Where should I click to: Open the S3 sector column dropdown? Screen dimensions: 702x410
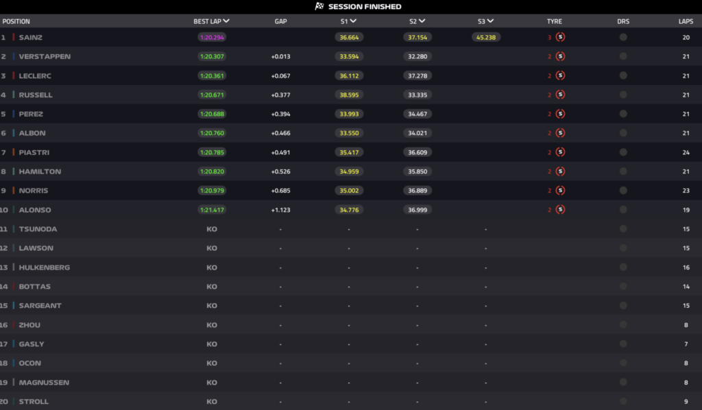(490, 21)
